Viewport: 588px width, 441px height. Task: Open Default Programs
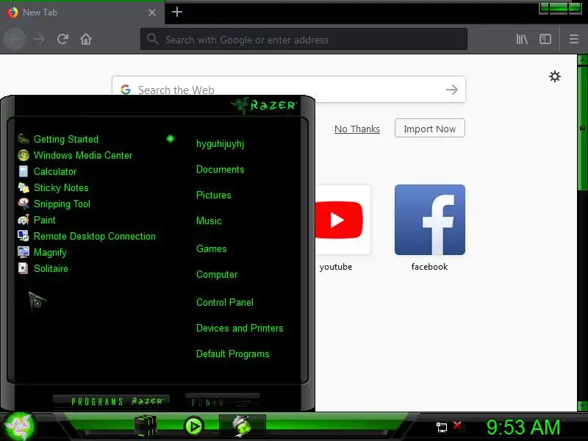[232, 354]
